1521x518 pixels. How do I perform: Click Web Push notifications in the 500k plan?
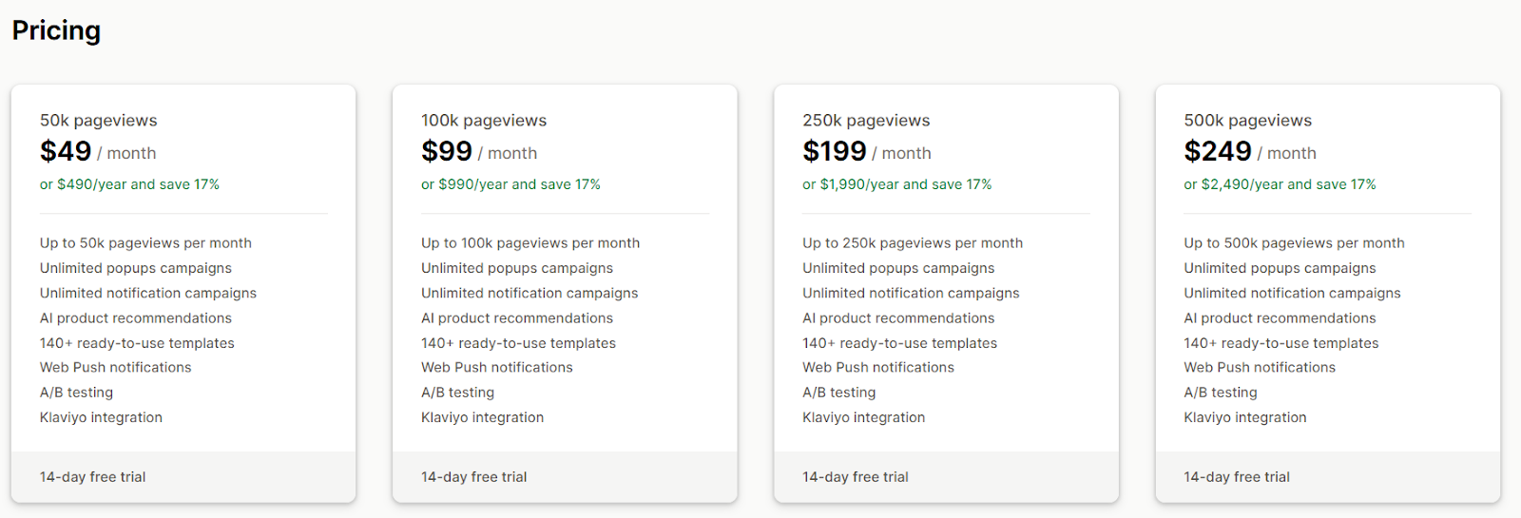click(1259, 368)
